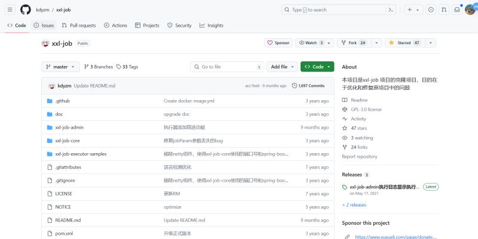This screenshot has width=478, height=239.
Task: Open the Actions tab
Action: pyautogui.click(x=115, y=26)
